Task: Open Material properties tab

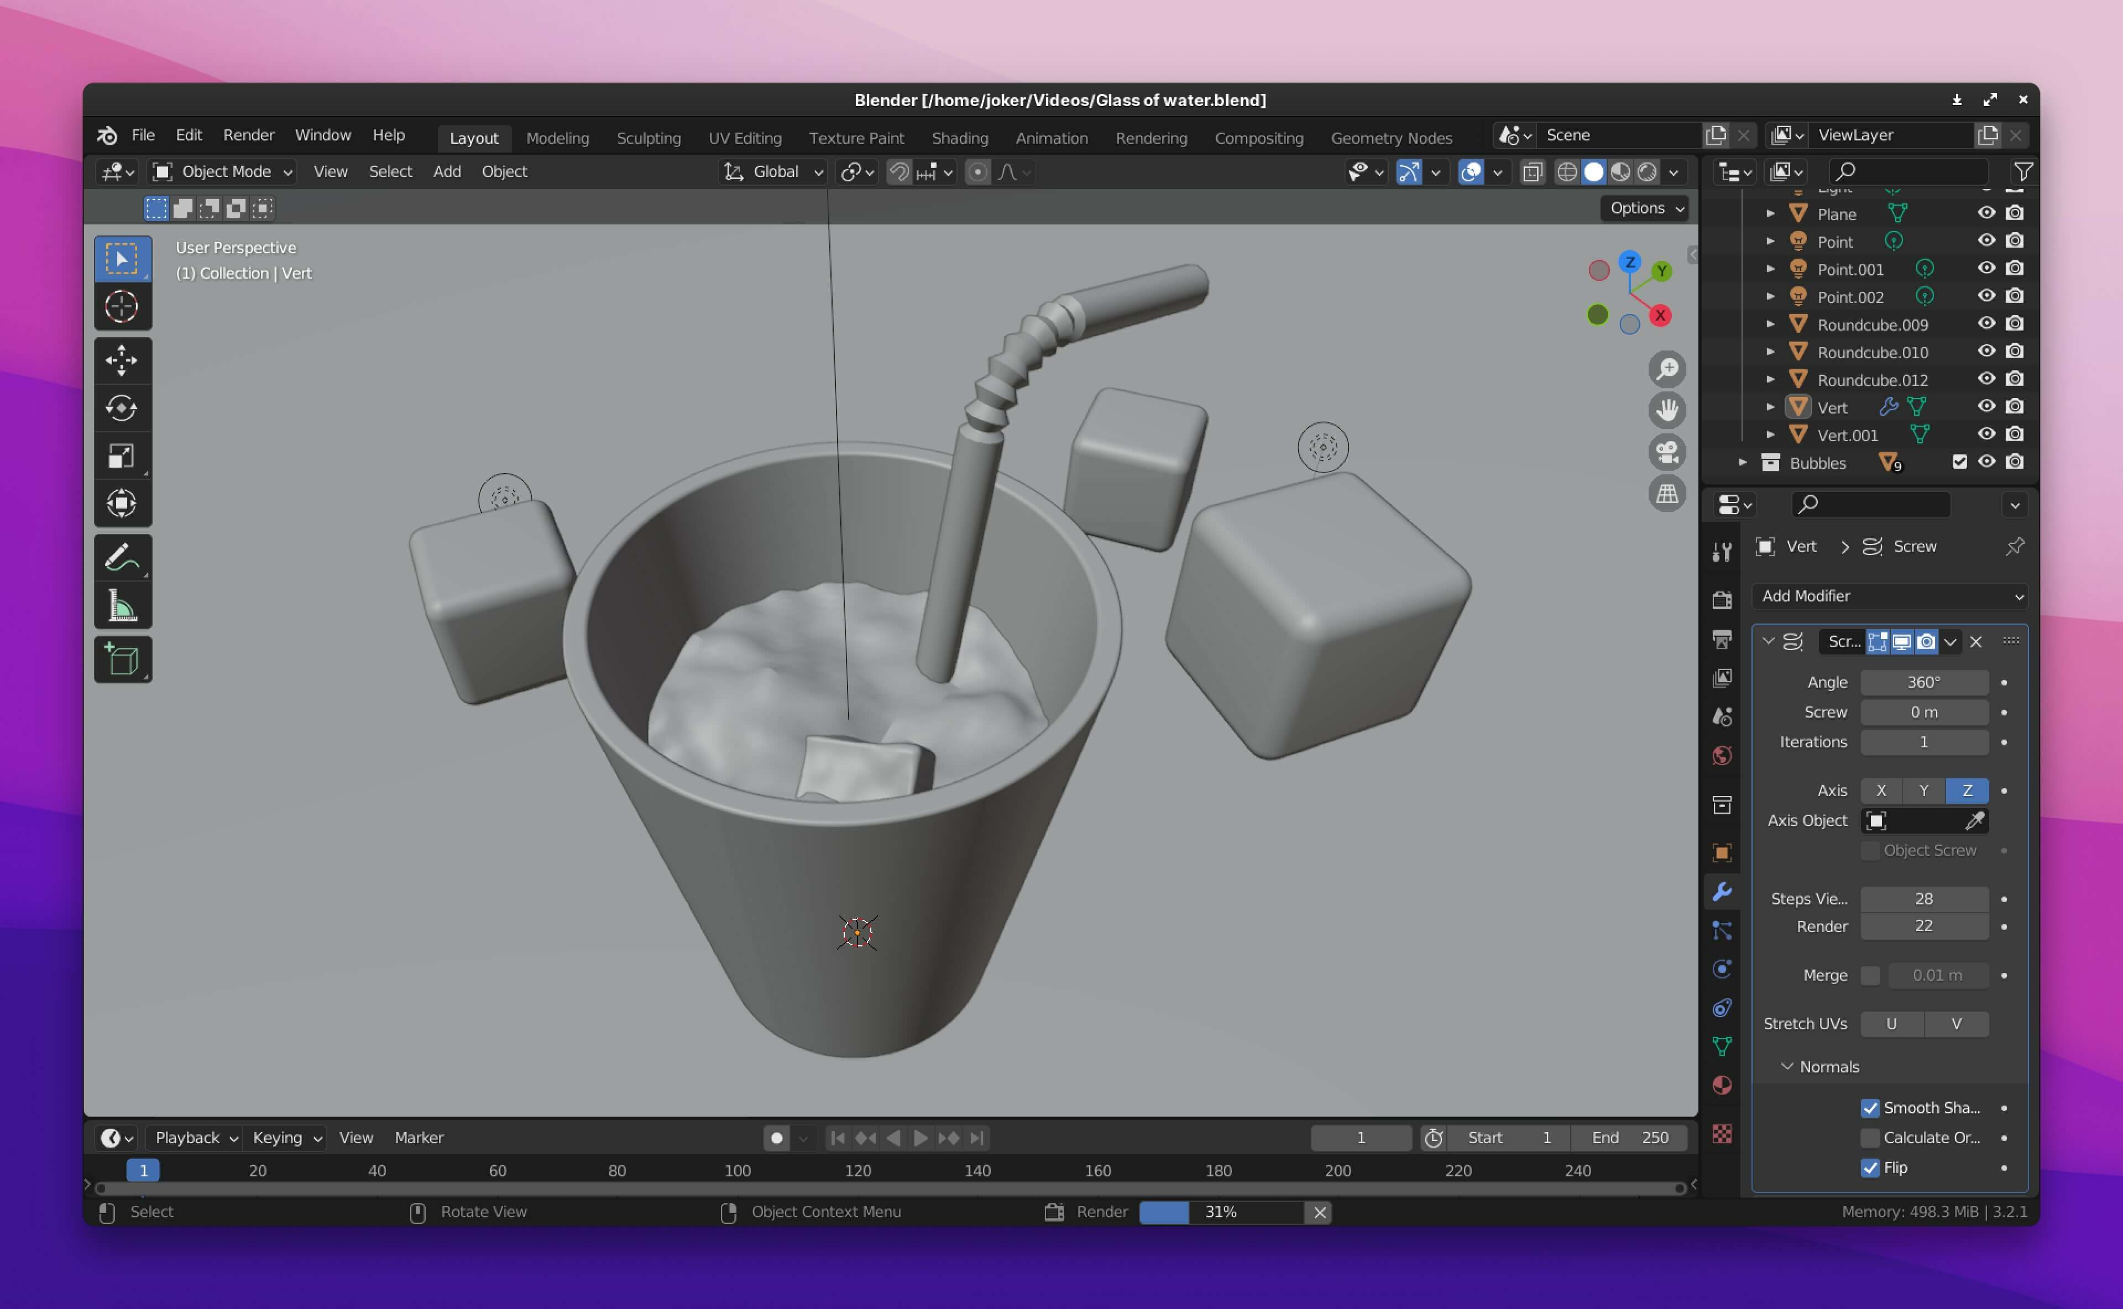Action: click(x=1722, y=1086)
